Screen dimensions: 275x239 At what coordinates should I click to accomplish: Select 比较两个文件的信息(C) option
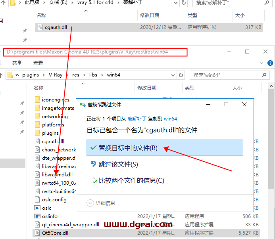pyautogui.click(x=131, y=180)
